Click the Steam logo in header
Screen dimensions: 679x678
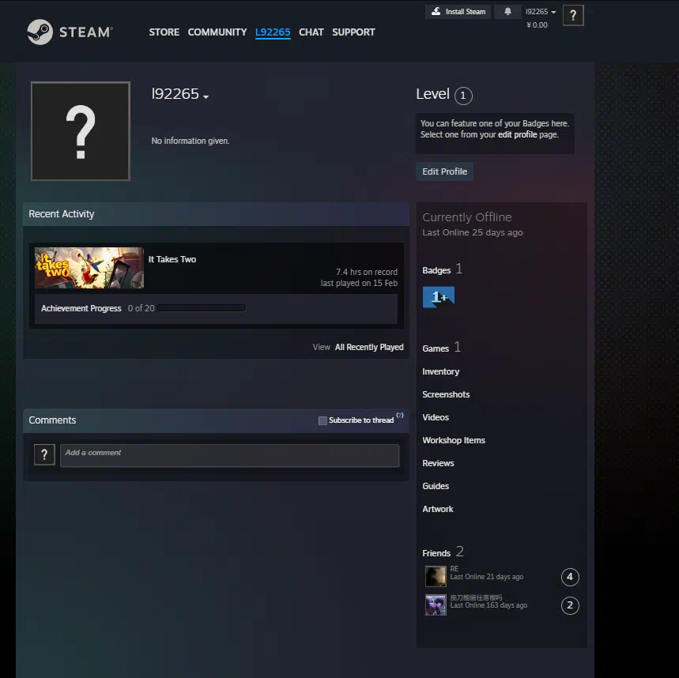[70, 32]
